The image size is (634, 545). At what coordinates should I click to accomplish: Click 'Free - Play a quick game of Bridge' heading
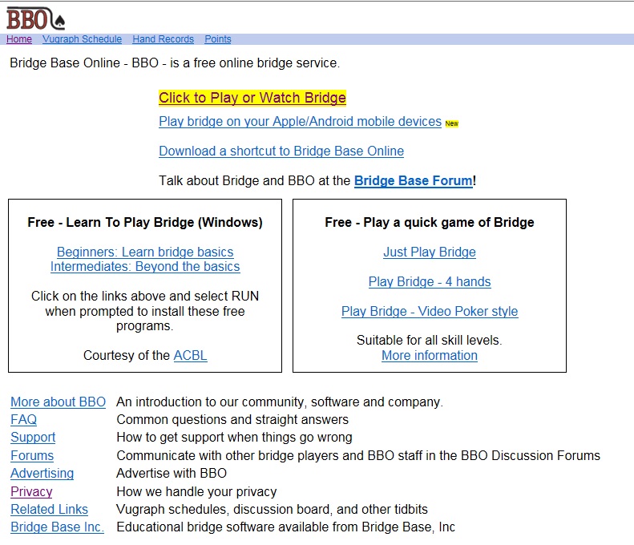pyautogui.click(x=430, y=222)
